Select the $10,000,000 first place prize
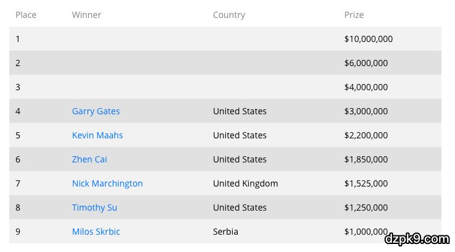Image resolution: width=455 pixels, height=252 pixels. tap(369, 39)
